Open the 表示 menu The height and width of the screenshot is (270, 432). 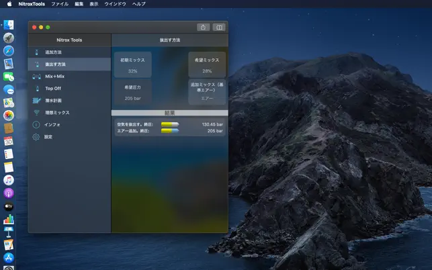pos(93,4)
